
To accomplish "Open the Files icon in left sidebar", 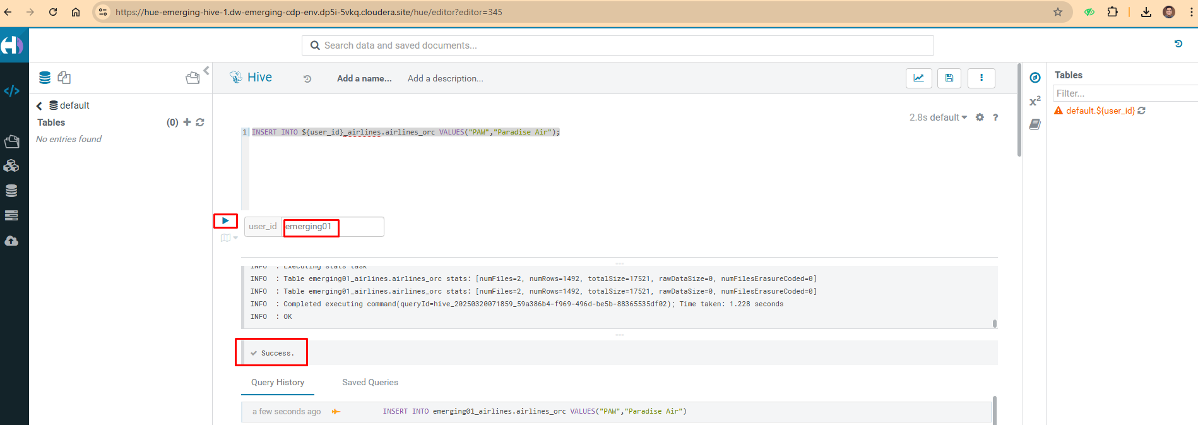I will point(11,141).
